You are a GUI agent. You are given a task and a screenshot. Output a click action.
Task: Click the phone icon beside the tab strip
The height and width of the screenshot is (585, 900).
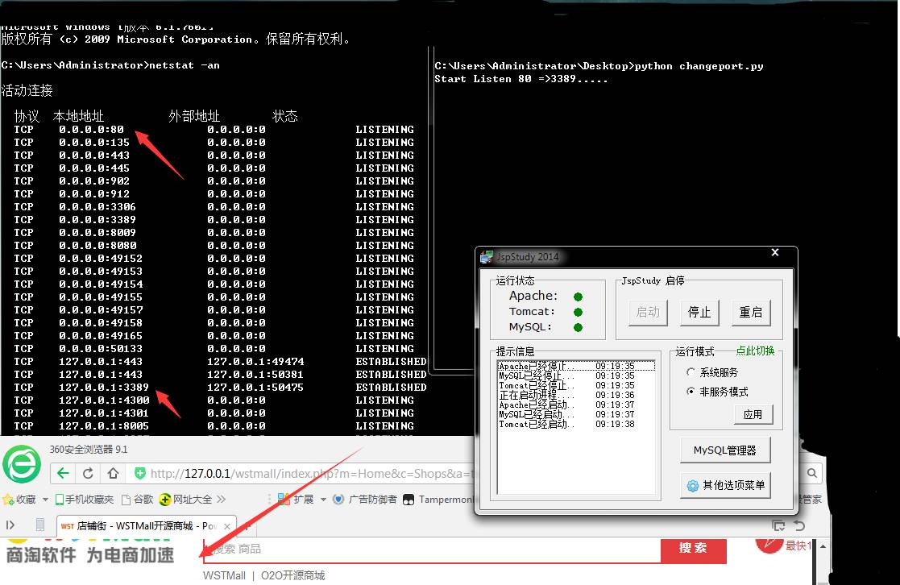(40, 525)
